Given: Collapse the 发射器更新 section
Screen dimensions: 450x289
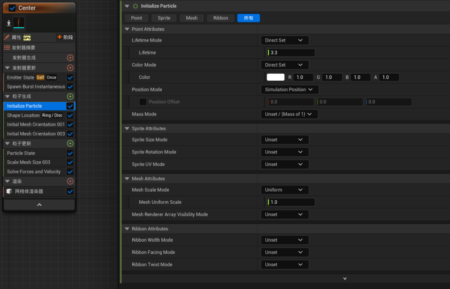Looking at the screenshot, I should tap(7, 68).
